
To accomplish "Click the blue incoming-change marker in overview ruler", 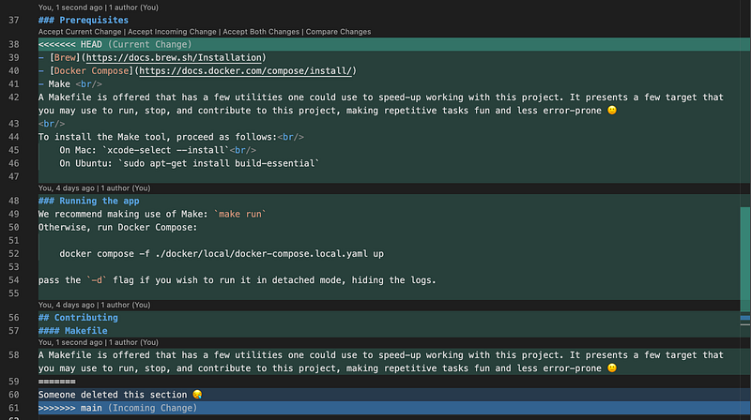I will point(745,318).
